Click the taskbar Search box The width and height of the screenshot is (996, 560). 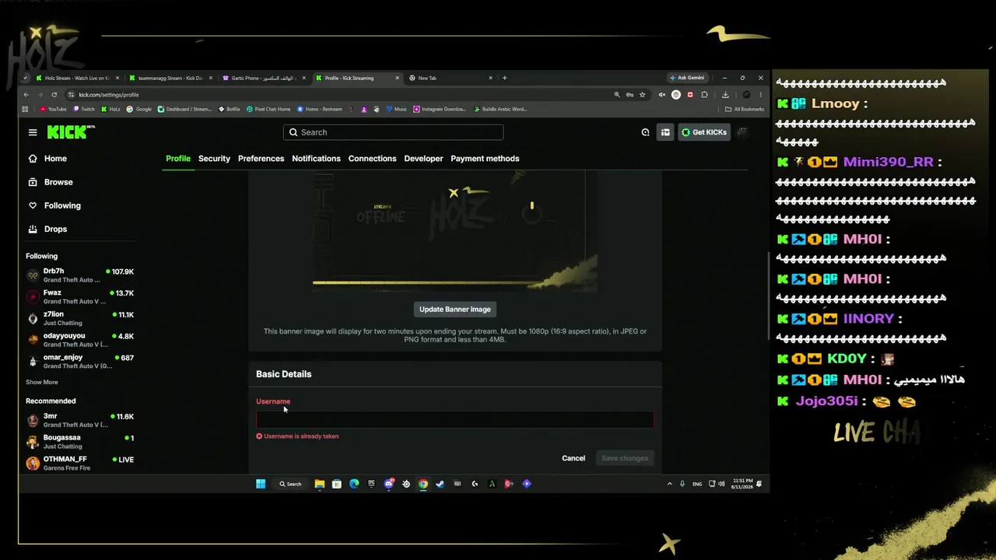[290, 484]
